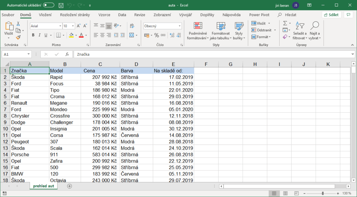Toggle bold formatting
The image size is (357, 197).
(x=33, y=35)
